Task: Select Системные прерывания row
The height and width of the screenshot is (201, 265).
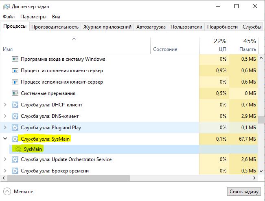Action: 129,93
